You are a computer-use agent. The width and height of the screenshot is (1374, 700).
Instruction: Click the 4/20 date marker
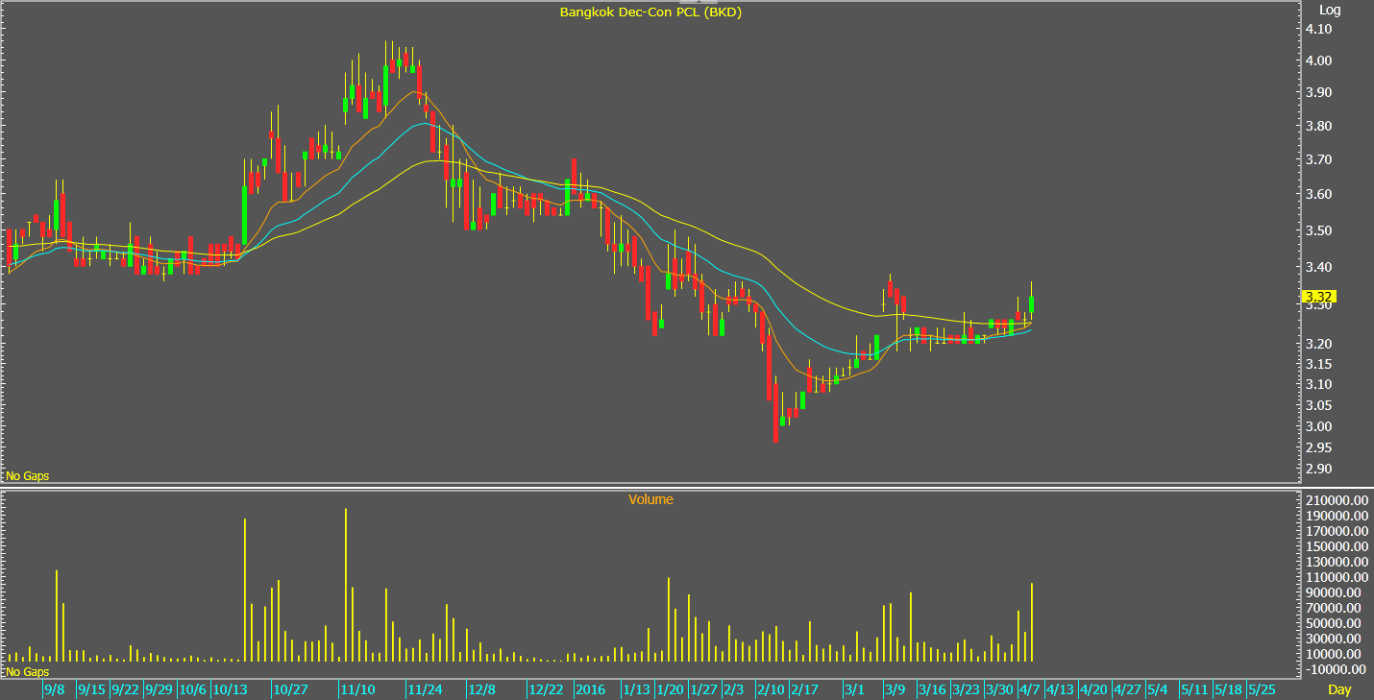tap(1093, 689)
